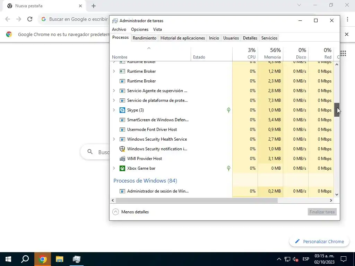355x266 pixels.
Task: Click the SmartScreen de Windows Defender process icon
Action: (122, 120)
